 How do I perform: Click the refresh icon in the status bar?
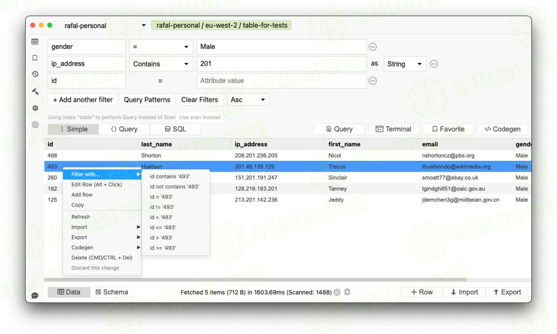tap(347, 292)
